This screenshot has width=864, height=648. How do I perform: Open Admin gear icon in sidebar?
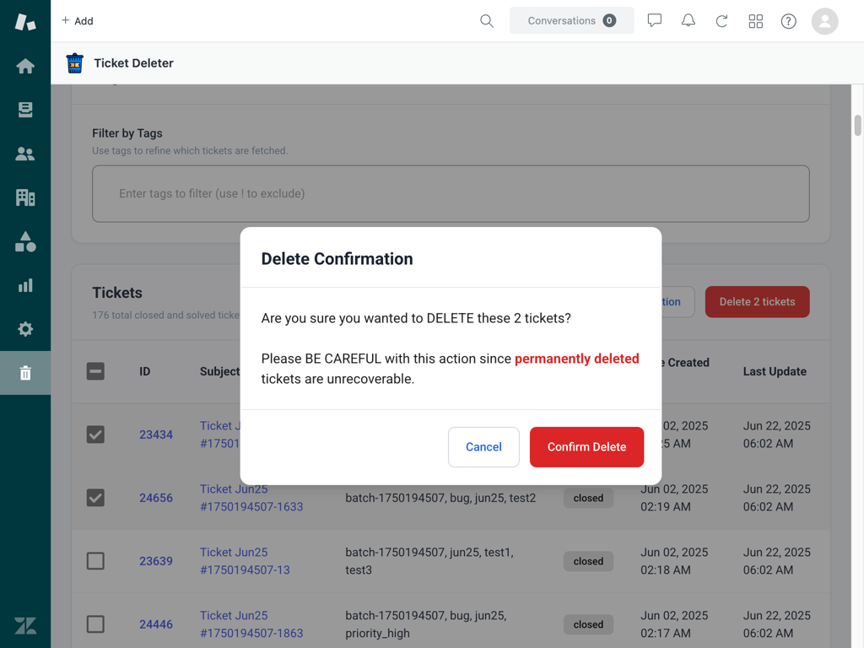[25, 329]
